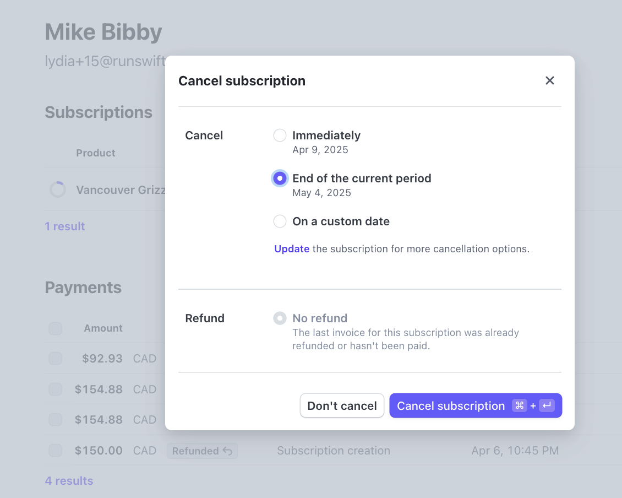Open the Vancouver Grizzlies subscription row
This screenshot has height=498, width=622.
pos(121,190)
